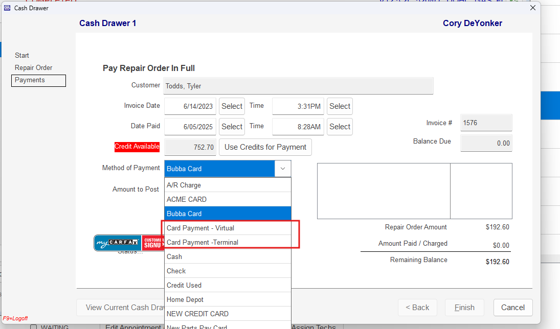This screenshot has width=560, height=329.
Task: Toggle the WAITING checkbox
Action: [34, 326]
